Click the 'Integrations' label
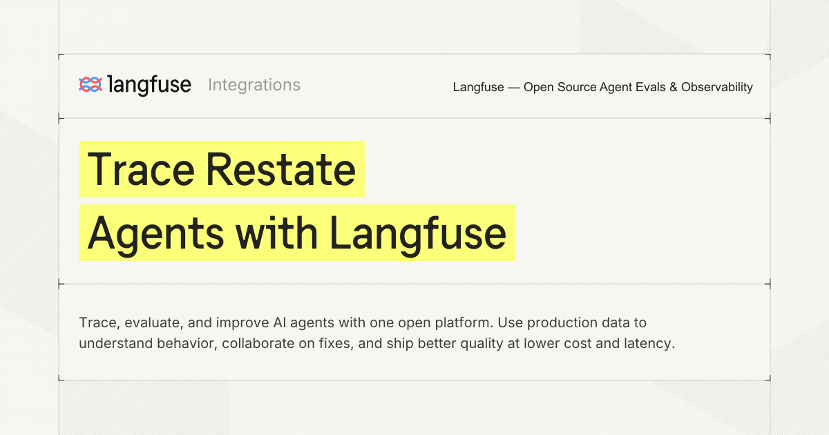Image resolution: width=829 pixels, height=435 pixels. click(254, 85)
